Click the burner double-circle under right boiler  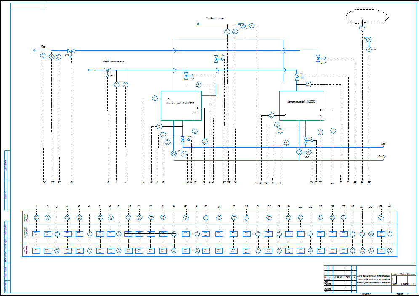[x=299, y=152]
